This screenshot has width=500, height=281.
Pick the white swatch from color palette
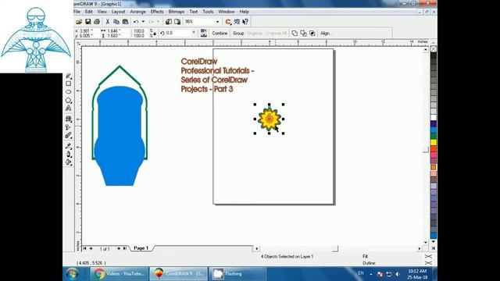click(434, 118)
